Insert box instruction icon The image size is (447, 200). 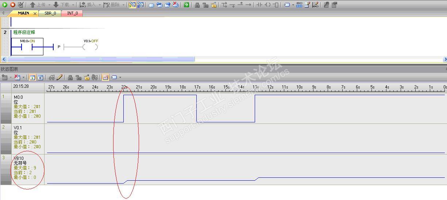coord(276,5)
